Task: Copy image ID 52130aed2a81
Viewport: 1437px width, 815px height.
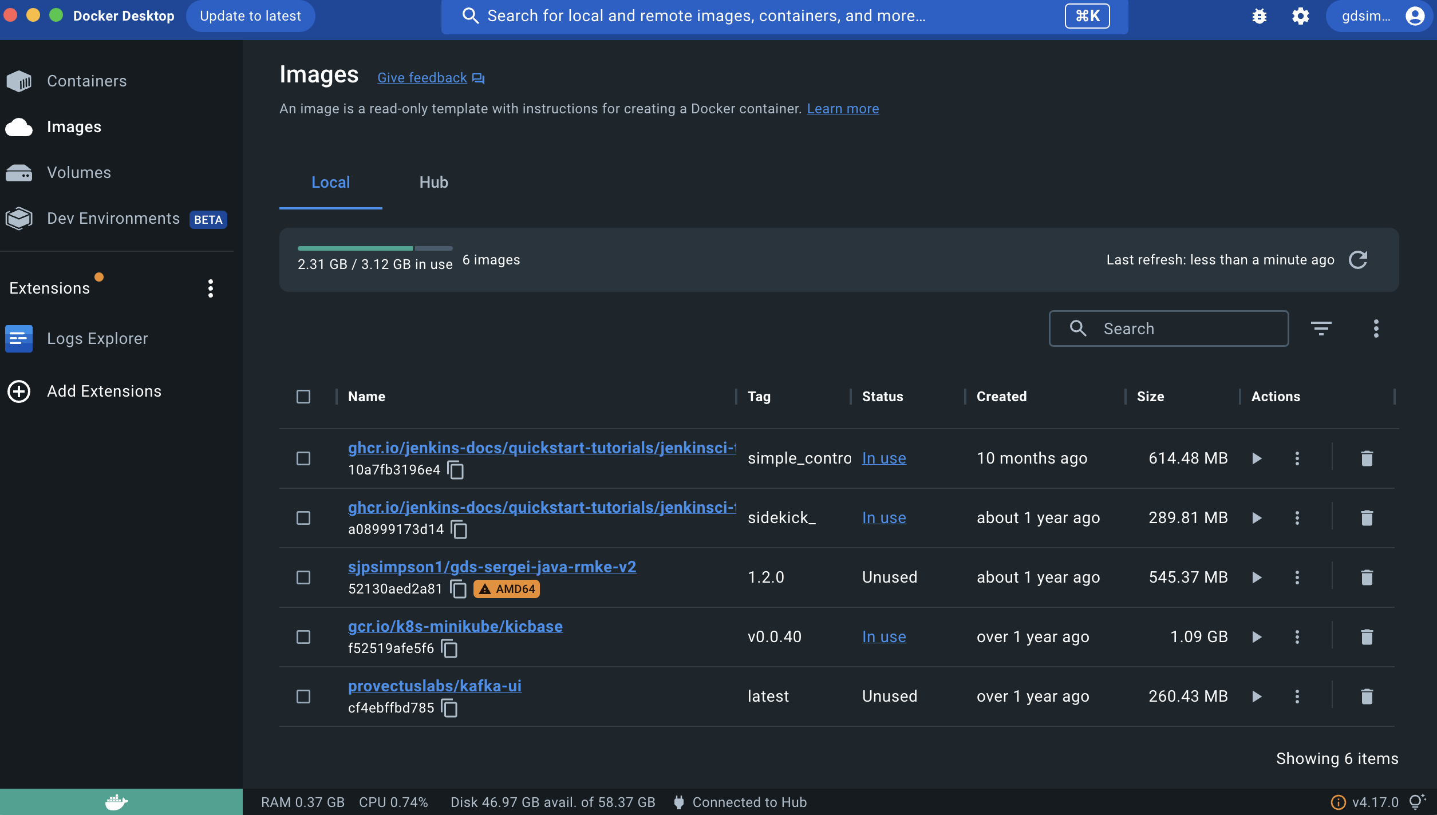Action: tap(458, 589)
